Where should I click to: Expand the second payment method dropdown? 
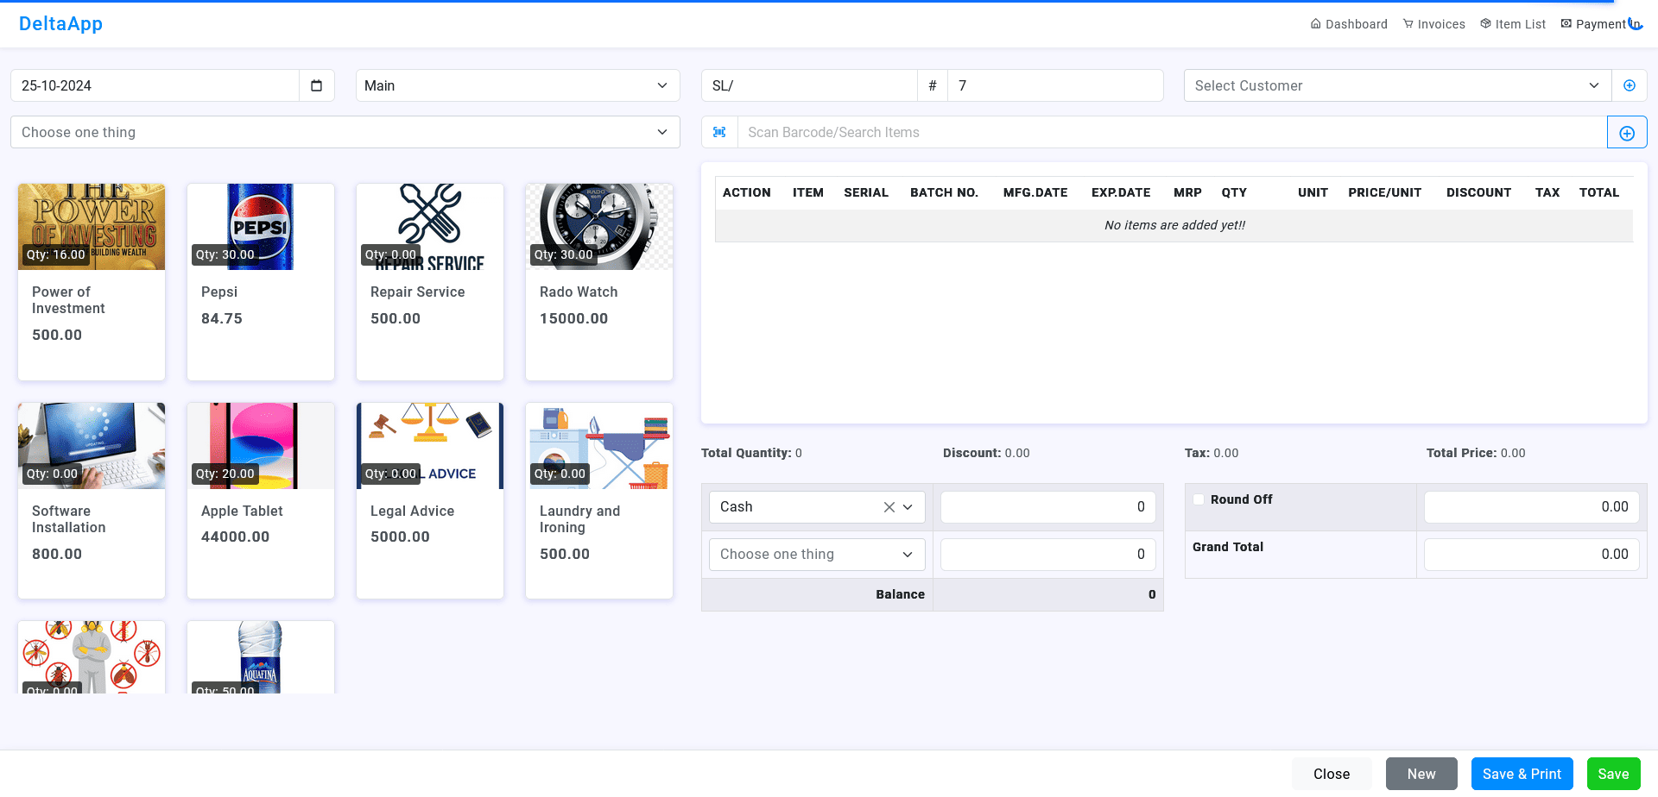tap(816, 555)
